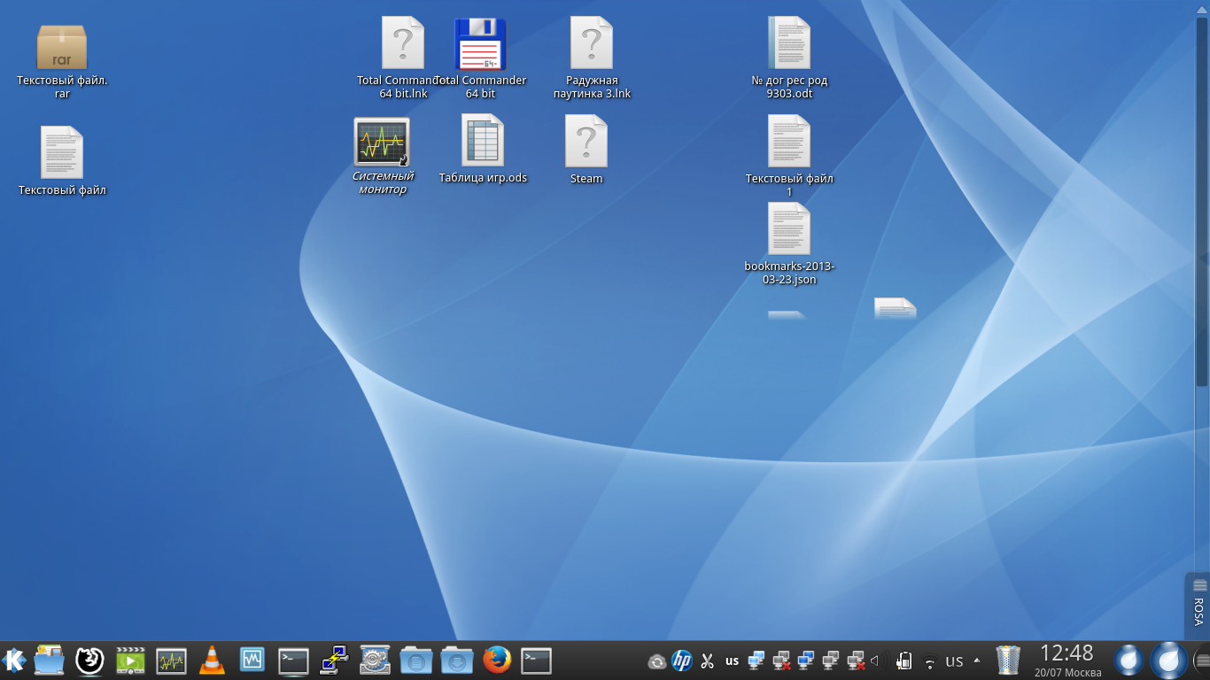Open the HP tray icon
The height and width of the screenshot is (680, 1210).
point(681,661)
